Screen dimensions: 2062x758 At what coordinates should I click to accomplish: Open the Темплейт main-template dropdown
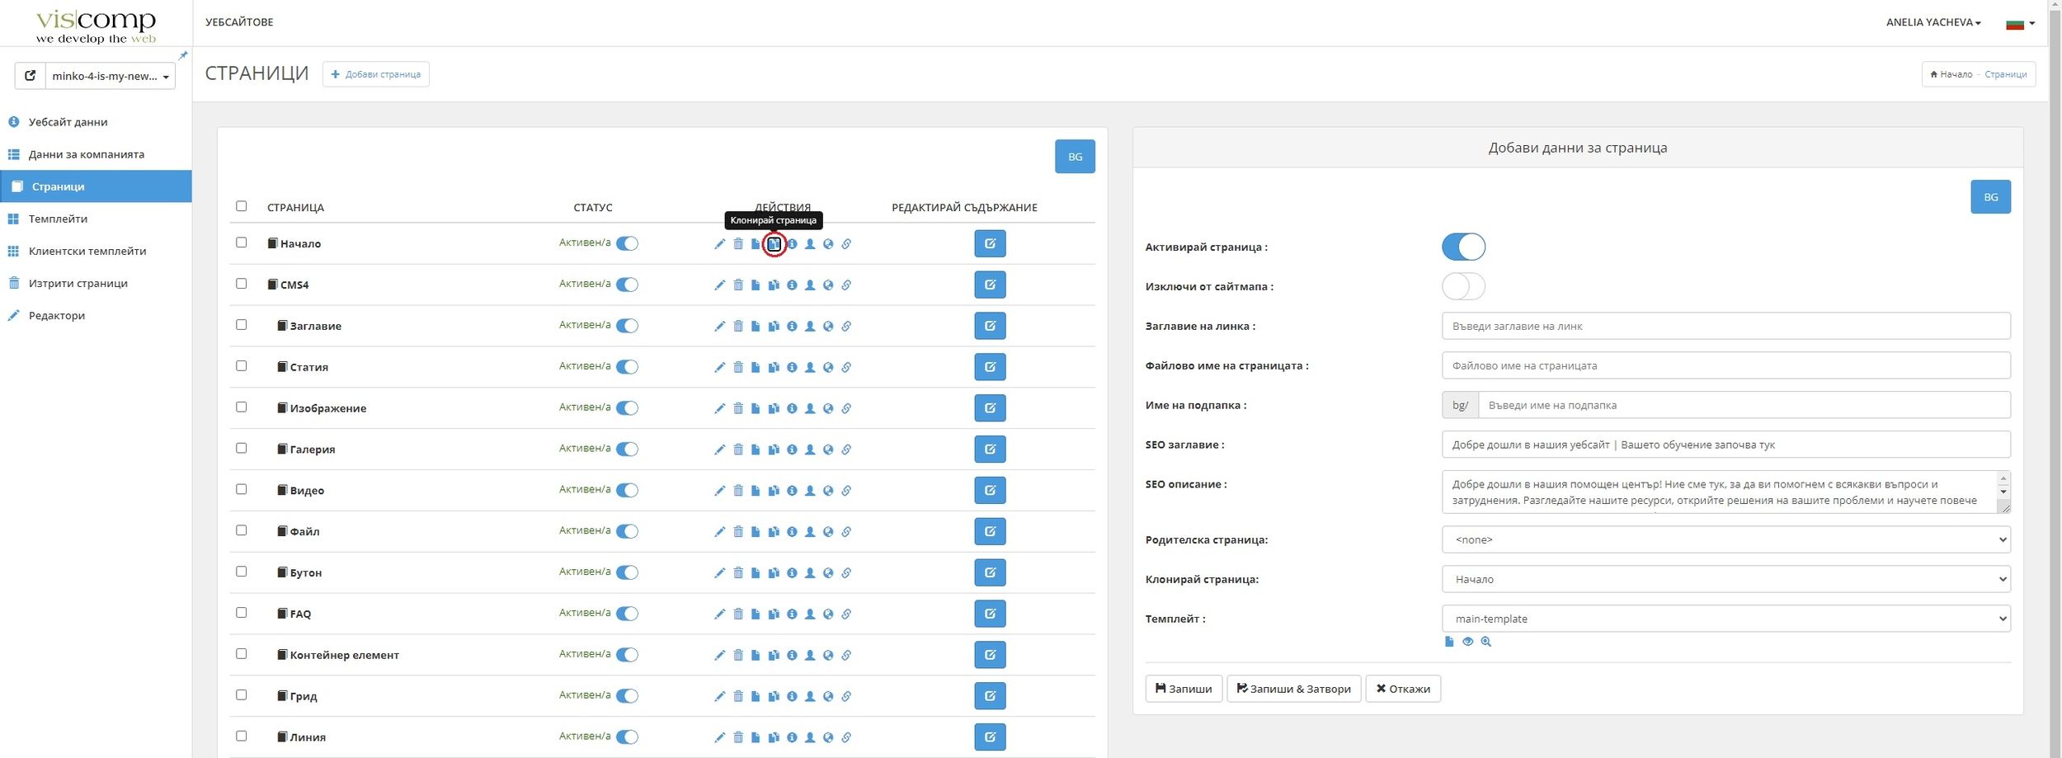click(1725, 619)
